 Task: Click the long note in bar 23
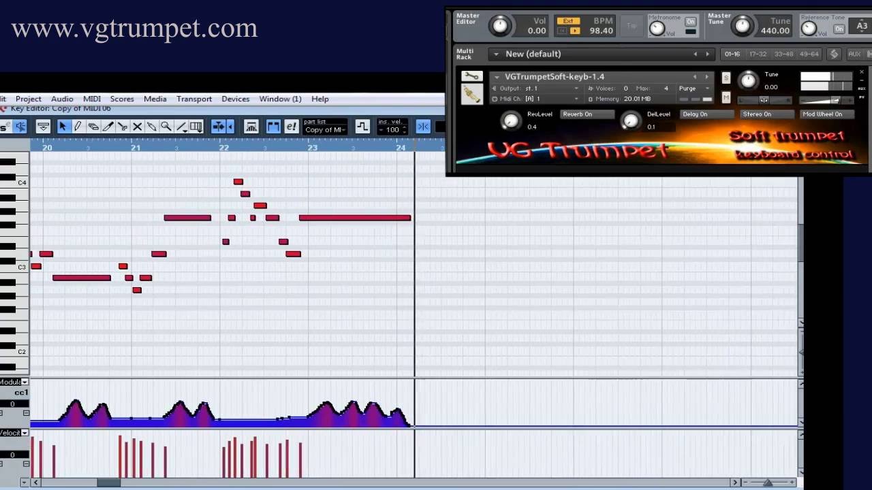[x=355, y=218]
